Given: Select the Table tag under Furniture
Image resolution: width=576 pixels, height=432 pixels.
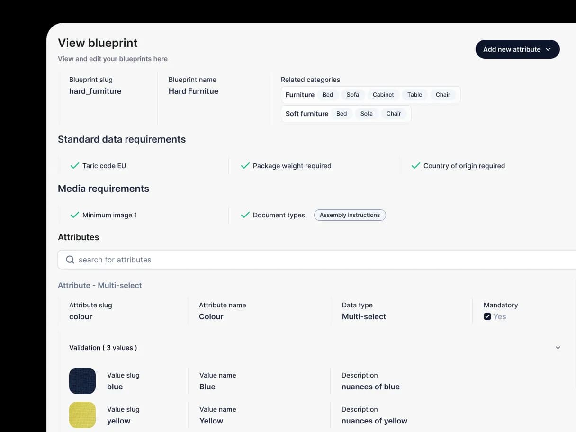Looking at the screenshot, I should [x=414, y=94].
